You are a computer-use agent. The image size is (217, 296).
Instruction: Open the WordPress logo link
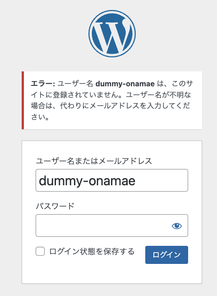tap(112, 33)
